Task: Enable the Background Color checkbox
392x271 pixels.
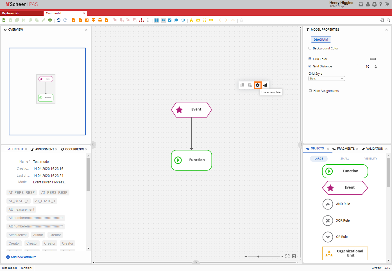Action: point(310,48)
